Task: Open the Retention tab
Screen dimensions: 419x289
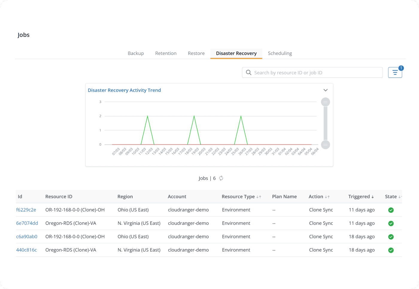Action: (166, 53)
